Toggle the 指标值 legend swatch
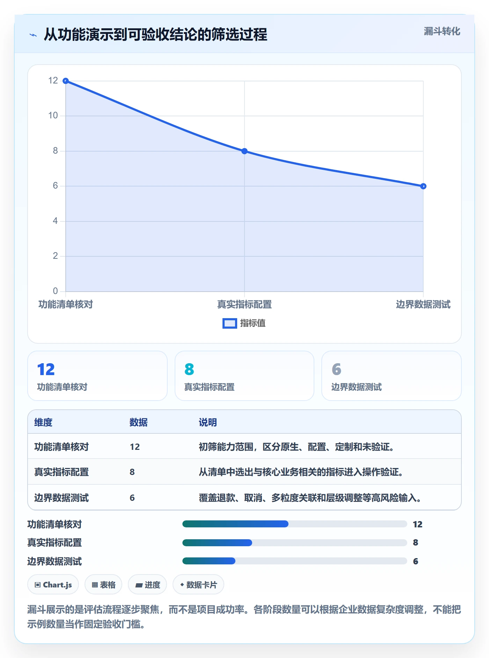This screenshot has height=658, width=489. pos(230,323)
